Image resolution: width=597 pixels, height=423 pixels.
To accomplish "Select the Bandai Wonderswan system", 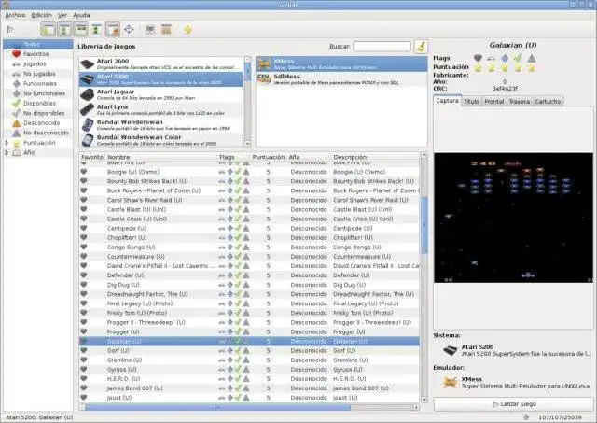I will [160, 125].
